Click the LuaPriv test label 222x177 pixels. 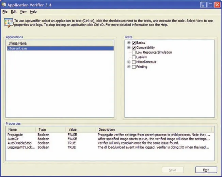(x=141, y=57)
